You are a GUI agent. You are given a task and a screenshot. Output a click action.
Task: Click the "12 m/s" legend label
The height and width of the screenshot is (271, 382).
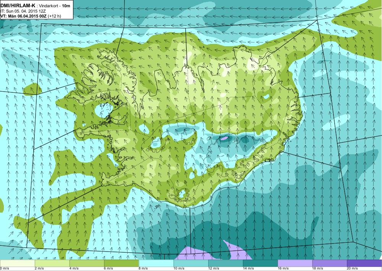[x=214, y=269]
